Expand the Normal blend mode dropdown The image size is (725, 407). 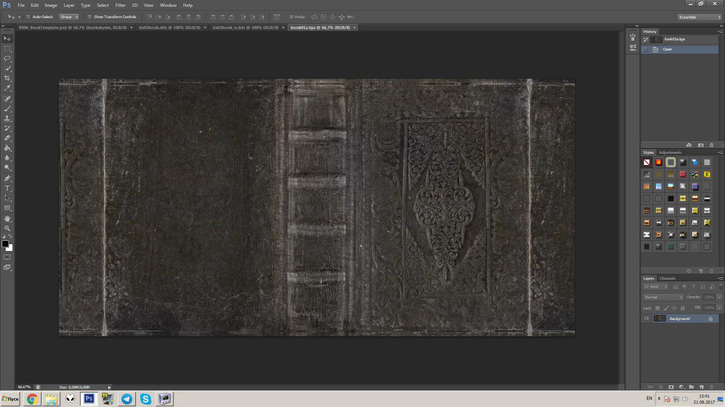point(663,297)
